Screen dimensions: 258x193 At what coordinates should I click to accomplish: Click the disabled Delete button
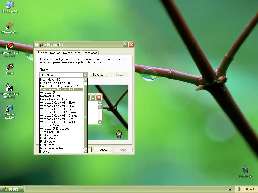(x=119, y=74)
